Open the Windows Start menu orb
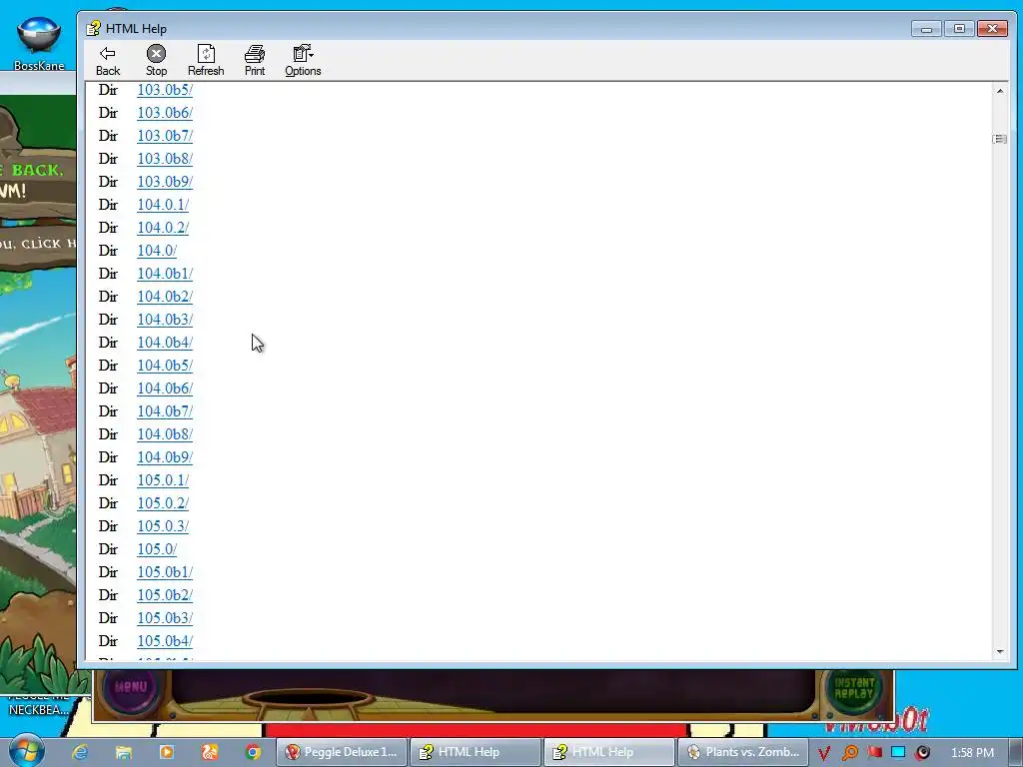Viewport: 1023px width, 767px height. click(x=26, y=751)
